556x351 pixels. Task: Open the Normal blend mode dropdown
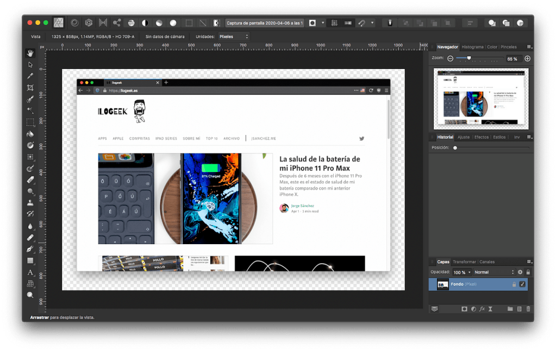pyautogui.click(x=494, y=272)
